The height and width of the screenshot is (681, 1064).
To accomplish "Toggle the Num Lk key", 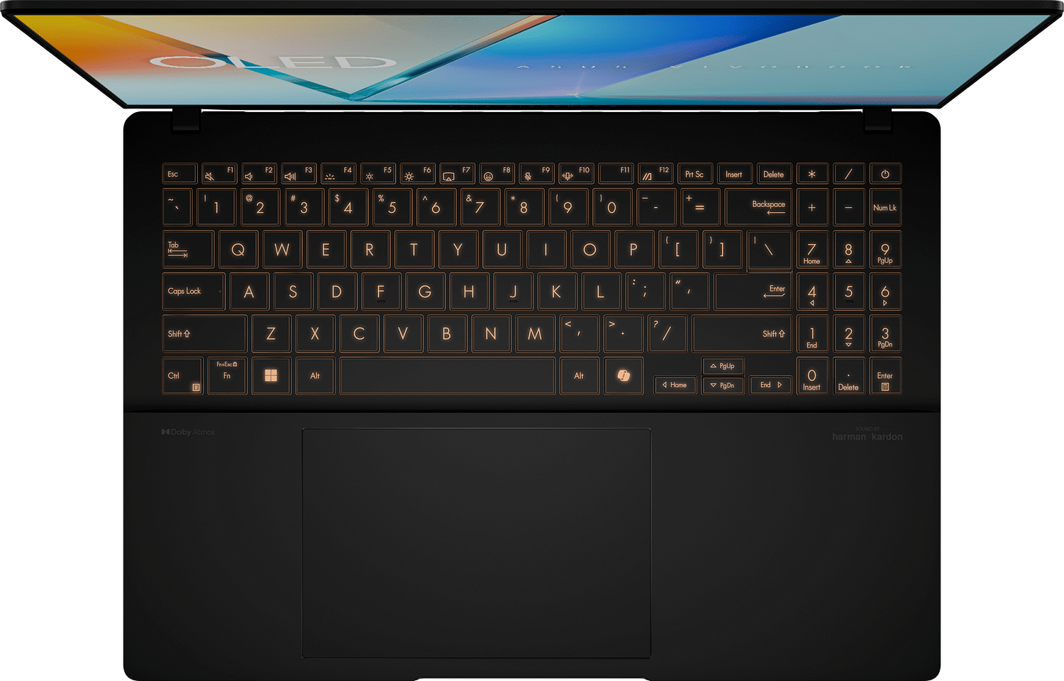I will [885, 208].
